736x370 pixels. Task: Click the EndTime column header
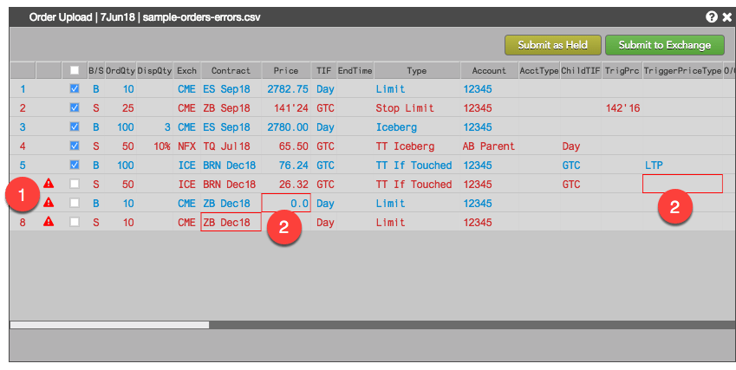tap(355, 71)
